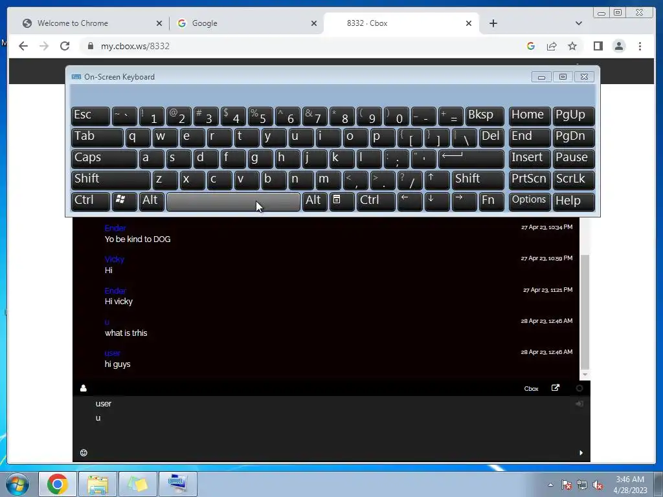Open Chrome from the taskbar
Screen dimensions: 663x497
(58, 484)
